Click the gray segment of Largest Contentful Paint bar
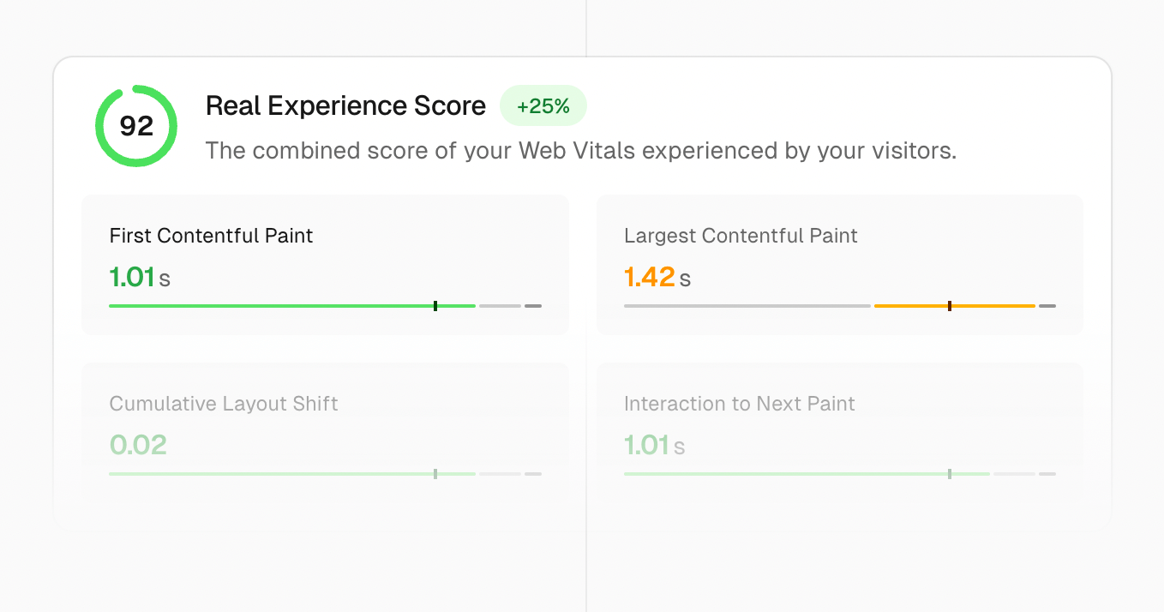This screenshot has width=1164, height=612. point(747,306)
